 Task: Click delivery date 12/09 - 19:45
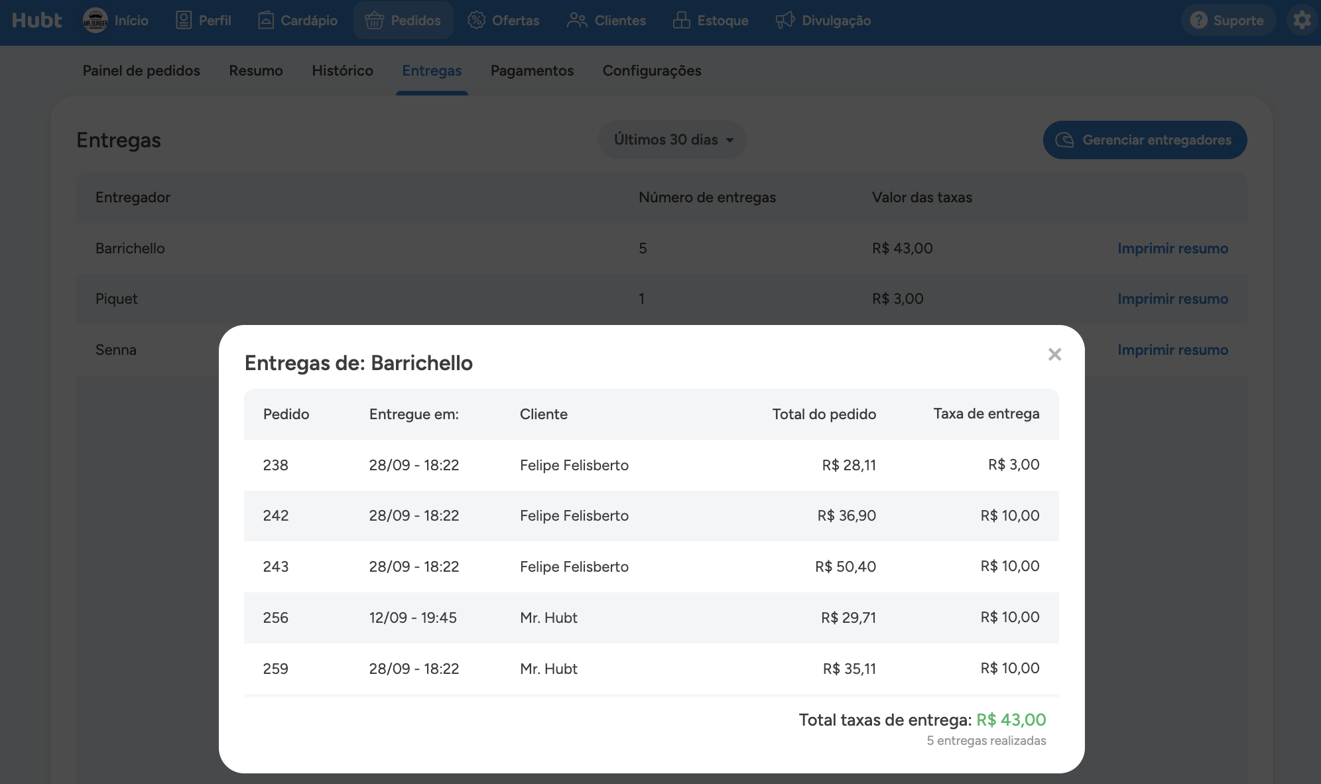click(x=412, y=618)
